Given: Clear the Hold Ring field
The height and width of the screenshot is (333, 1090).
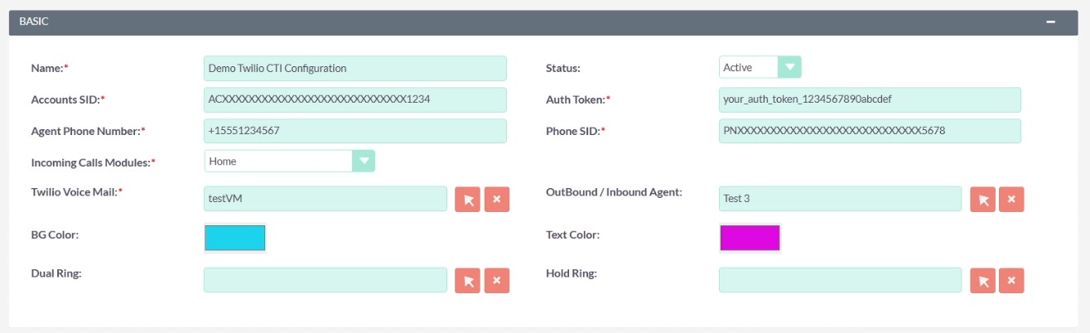Looking at the screenshot, I should pyautogui.click(x=1012, y=280).
